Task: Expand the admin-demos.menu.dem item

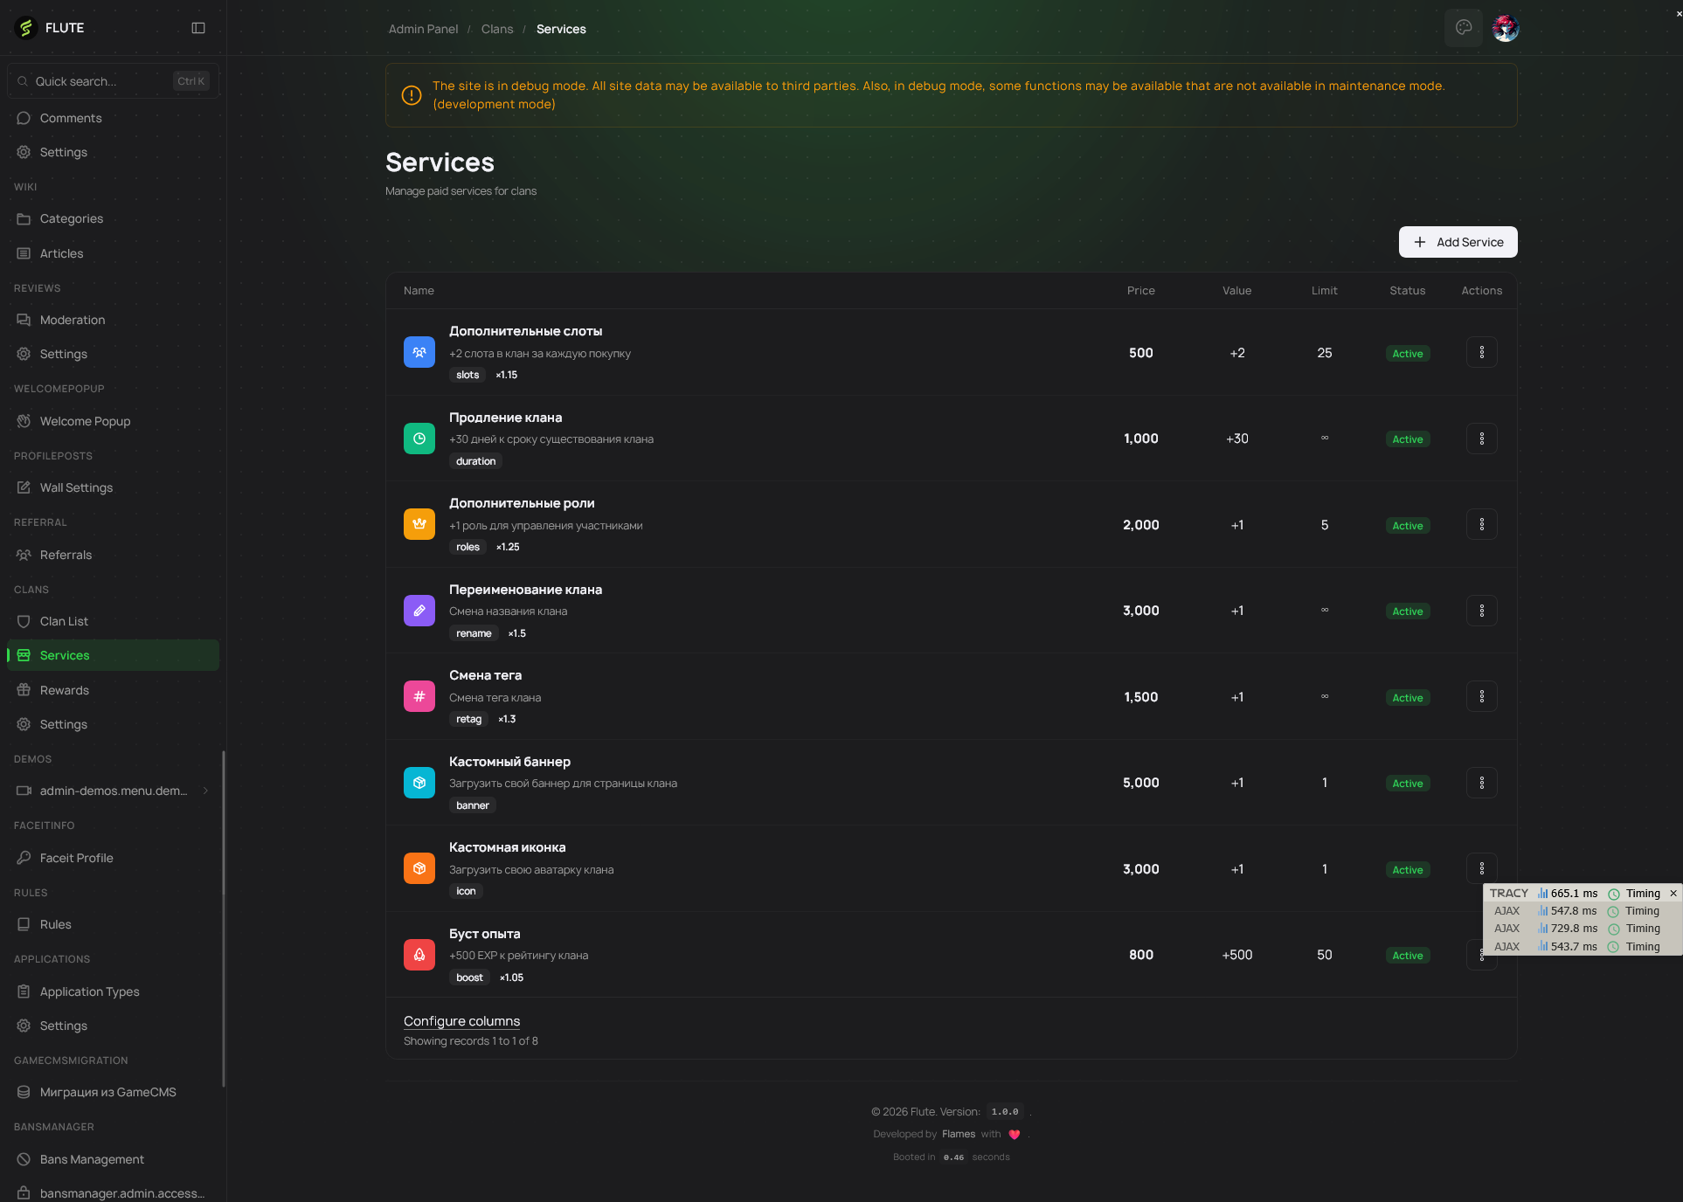Action: [x=206, y=791]
